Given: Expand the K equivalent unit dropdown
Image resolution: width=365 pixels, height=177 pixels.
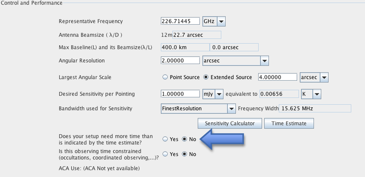Looking at the screenshot, I should coord(311,94).
